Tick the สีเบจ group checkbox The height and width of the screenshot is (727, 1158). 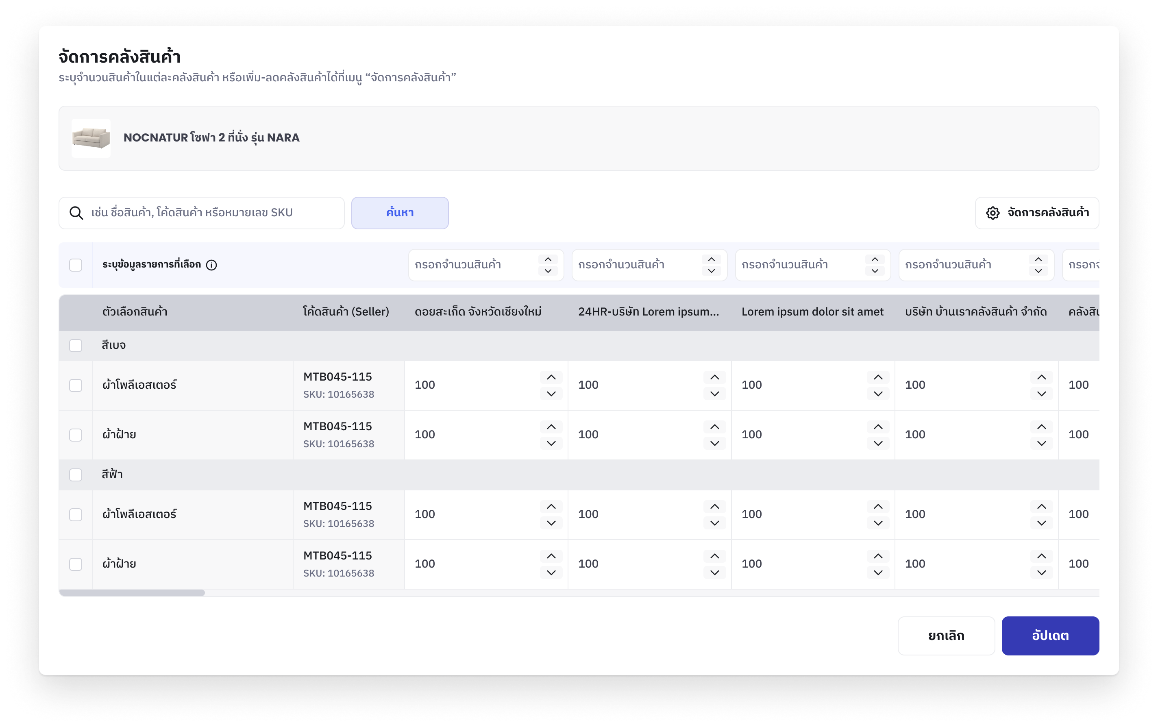[x=76, y=345]
